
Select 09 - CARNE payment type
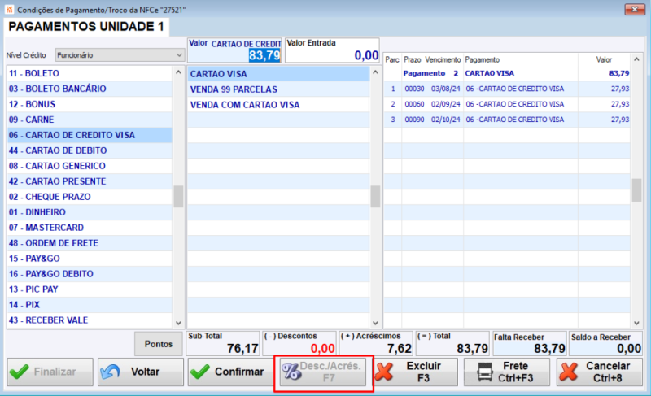tap(90, 120)
